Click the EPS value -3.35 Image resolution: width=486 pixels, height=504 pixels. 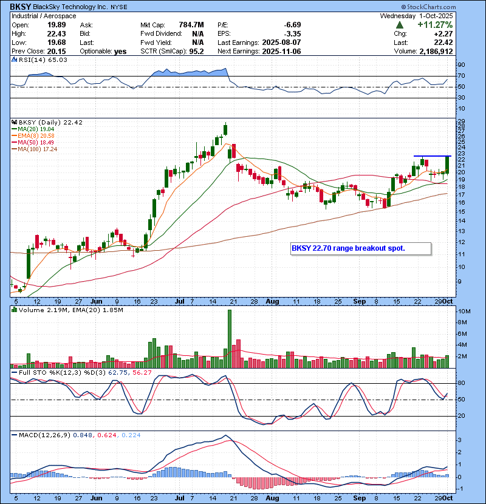pos(292,34)
